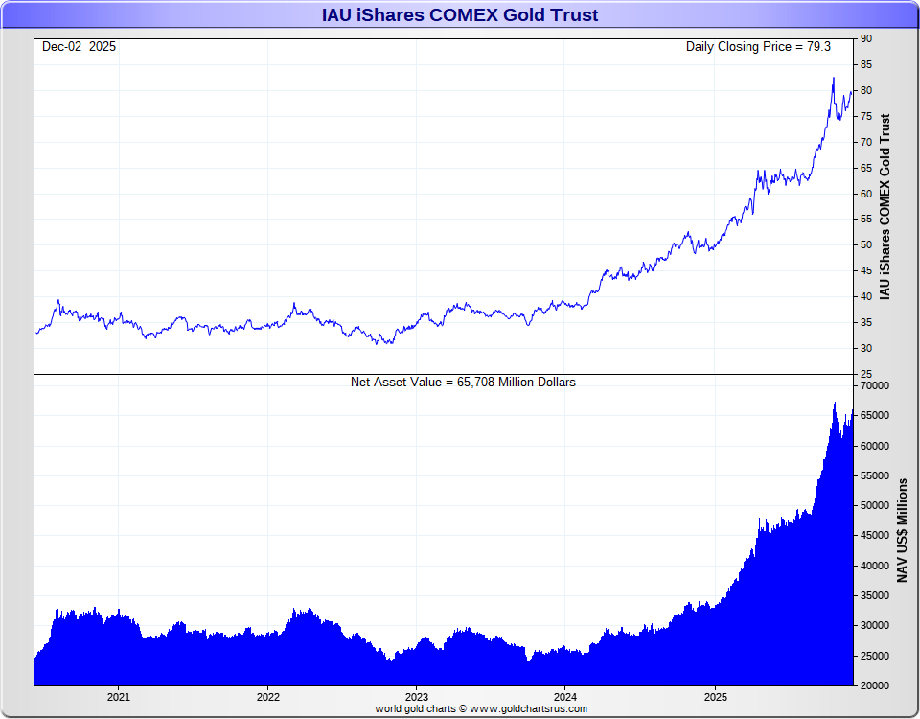Click the 2021 year label on x-axis
Image resolution: width=920 pixels, height=719 pixels.
(x=119, y=697)
